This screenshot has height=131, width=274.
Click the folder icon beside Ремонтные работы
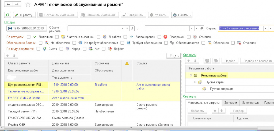pyautogui.click(x=195, y=76)
